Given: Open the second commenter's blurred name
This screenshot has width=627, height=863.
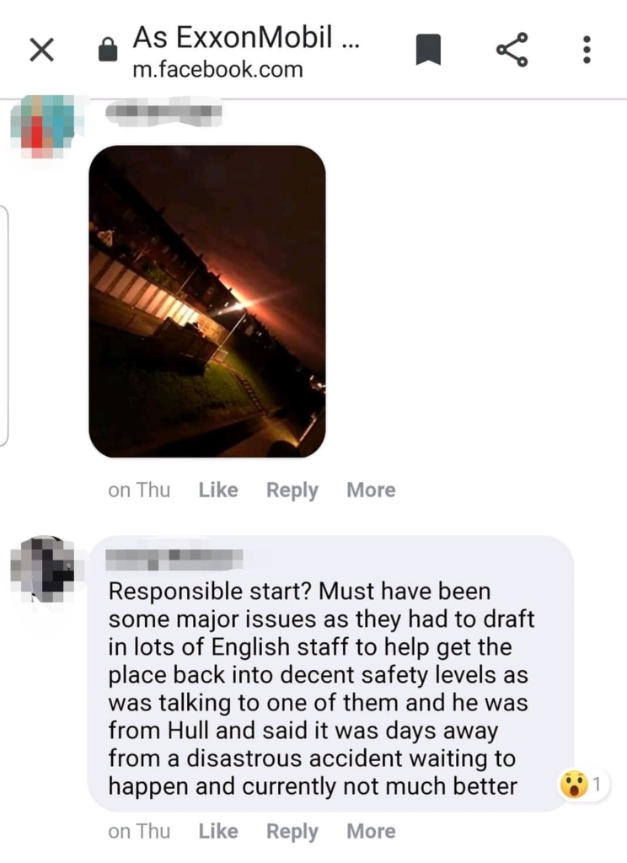Looking at the screenshot, I should (x=174, y=559).
